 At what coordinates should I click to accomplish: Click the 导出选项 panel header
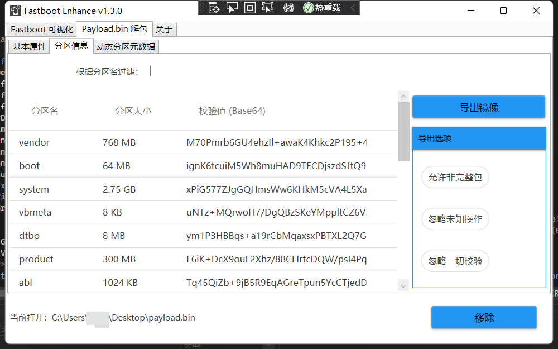click(x=479, y=138)
